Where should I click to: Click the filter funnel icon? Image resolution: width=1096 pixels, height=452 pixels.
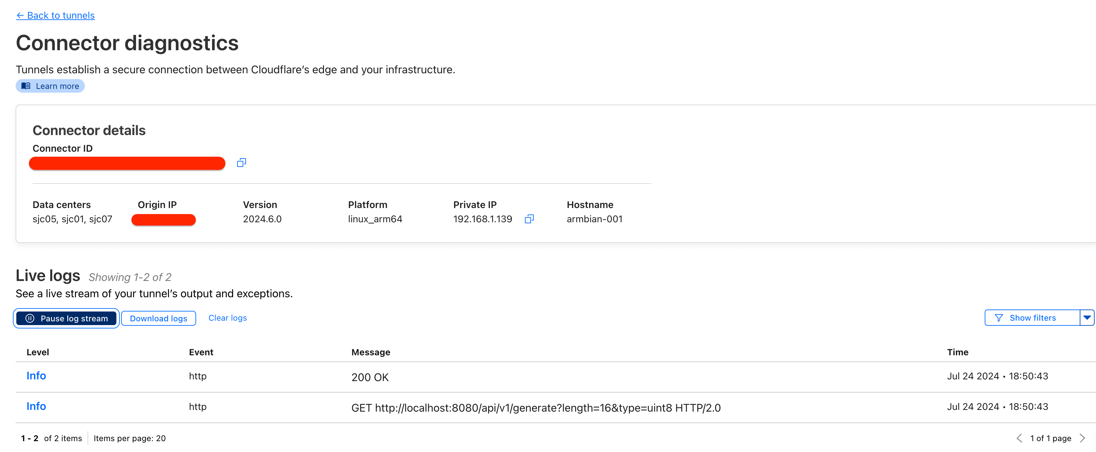(x=999, y=318)
